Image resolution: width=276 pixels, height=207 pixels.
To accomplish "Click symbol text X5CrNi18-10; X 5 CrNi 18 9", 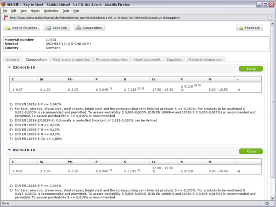I will tap(67, 44).
